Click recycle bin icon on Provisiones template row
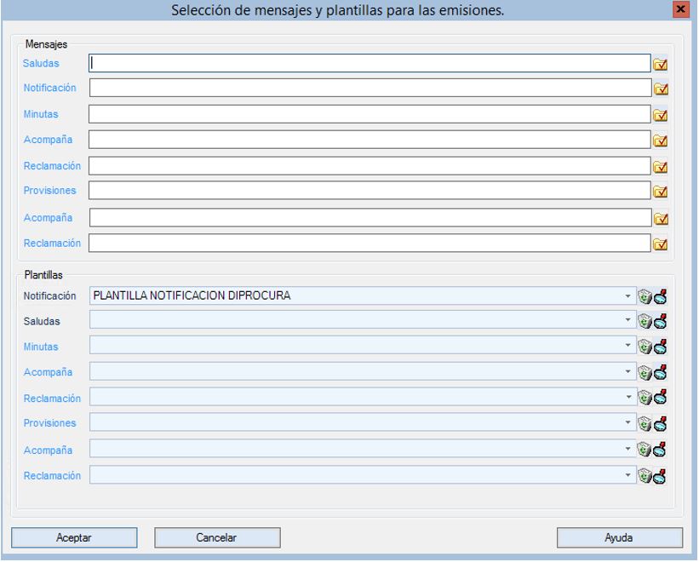The width and height of the screenshot is (699, 562). [x=645, y=423]
